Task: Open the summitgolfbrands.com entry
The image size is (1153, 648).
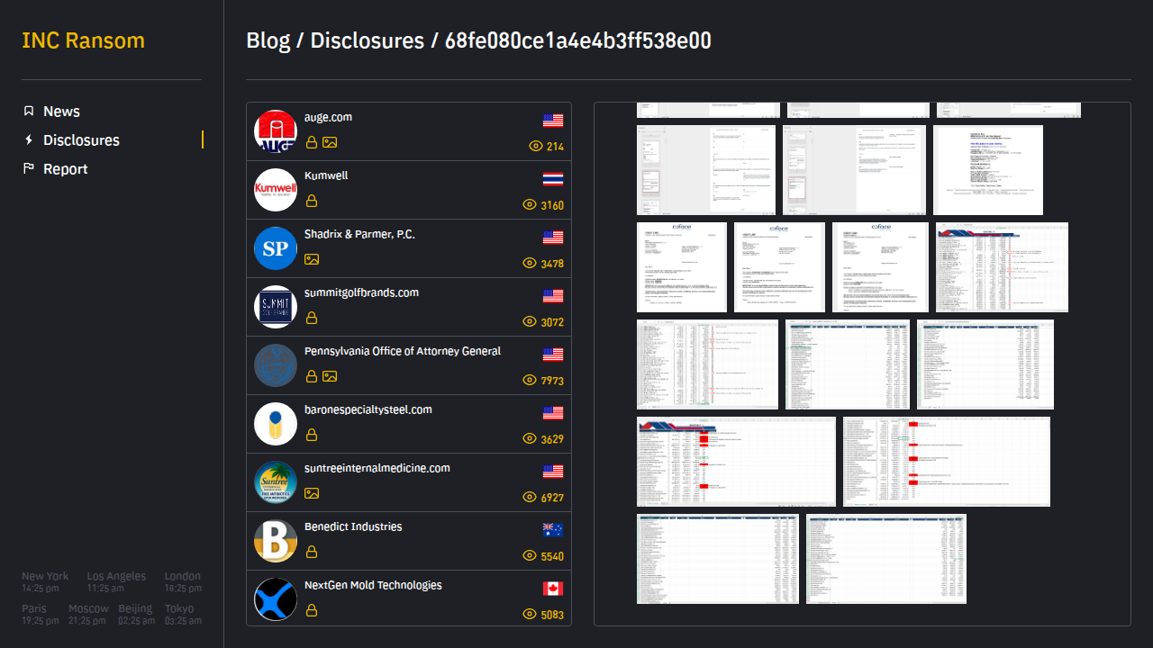Action: (x=360, y=292)
